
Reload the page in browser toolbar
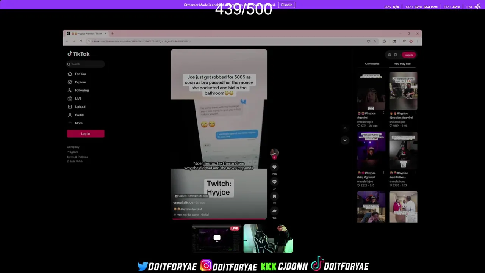tap(80, 41)
